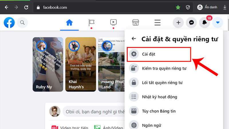The image size is (229, 129).
Task: Click the address bar padlock icon
Action: point(38,7)
